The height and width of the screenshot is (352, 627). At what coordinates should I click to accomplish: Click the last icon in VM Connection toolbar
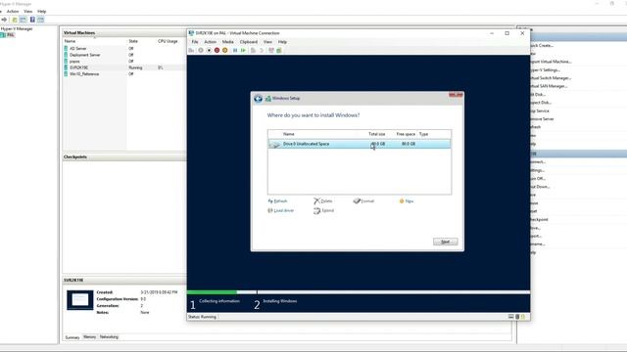tap(279, 50)
